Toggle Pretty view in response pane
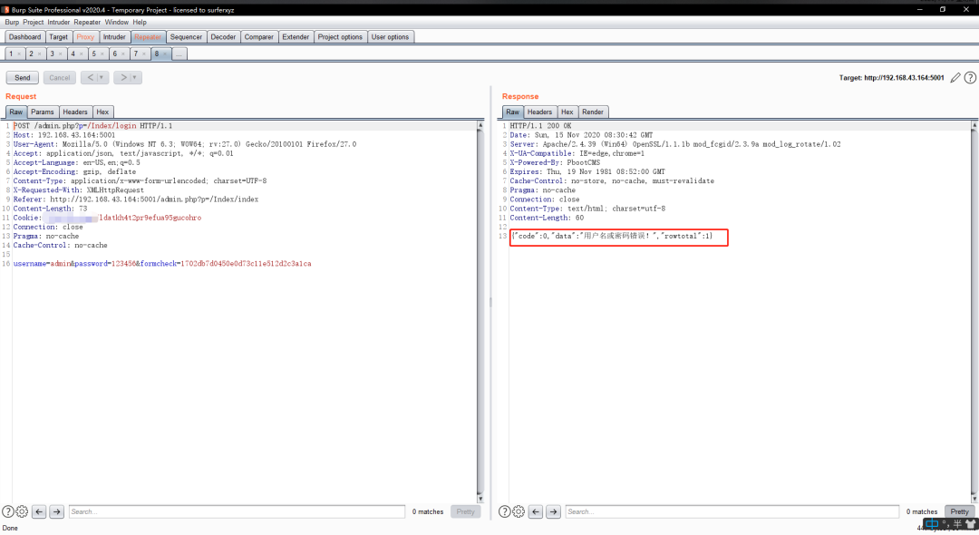The image size is (979, 535). tap(960, 511)
